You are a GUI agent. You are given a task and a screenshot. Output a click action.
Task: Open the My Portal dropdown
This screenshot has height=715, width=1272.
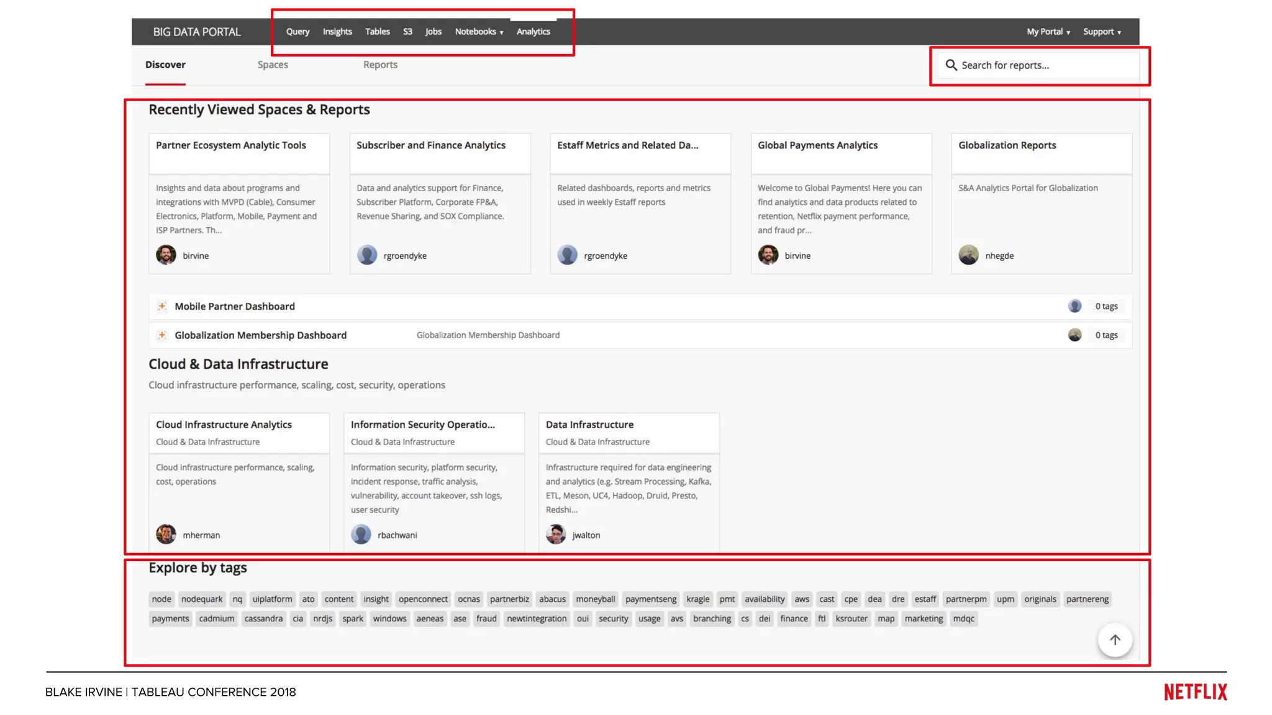pos(1048,32)
